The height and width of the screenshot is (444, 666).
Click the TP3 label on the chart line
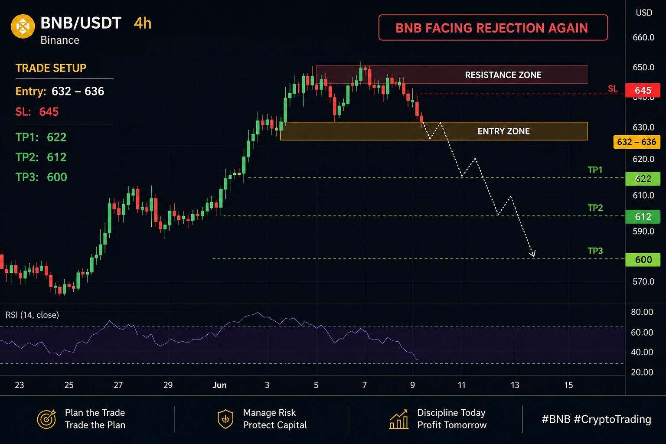pyautogui.click(x=595, y=251)
